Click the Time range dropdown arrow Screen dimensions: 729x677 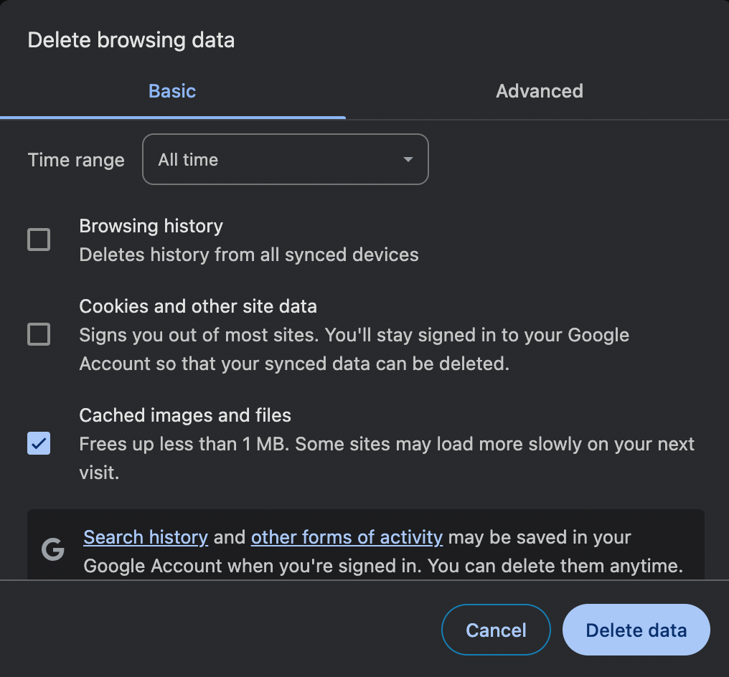click(x=407, y=159)
